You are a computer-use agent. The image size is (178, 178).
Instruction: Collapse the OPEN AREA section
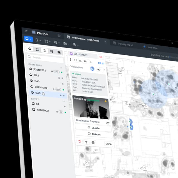61,68
